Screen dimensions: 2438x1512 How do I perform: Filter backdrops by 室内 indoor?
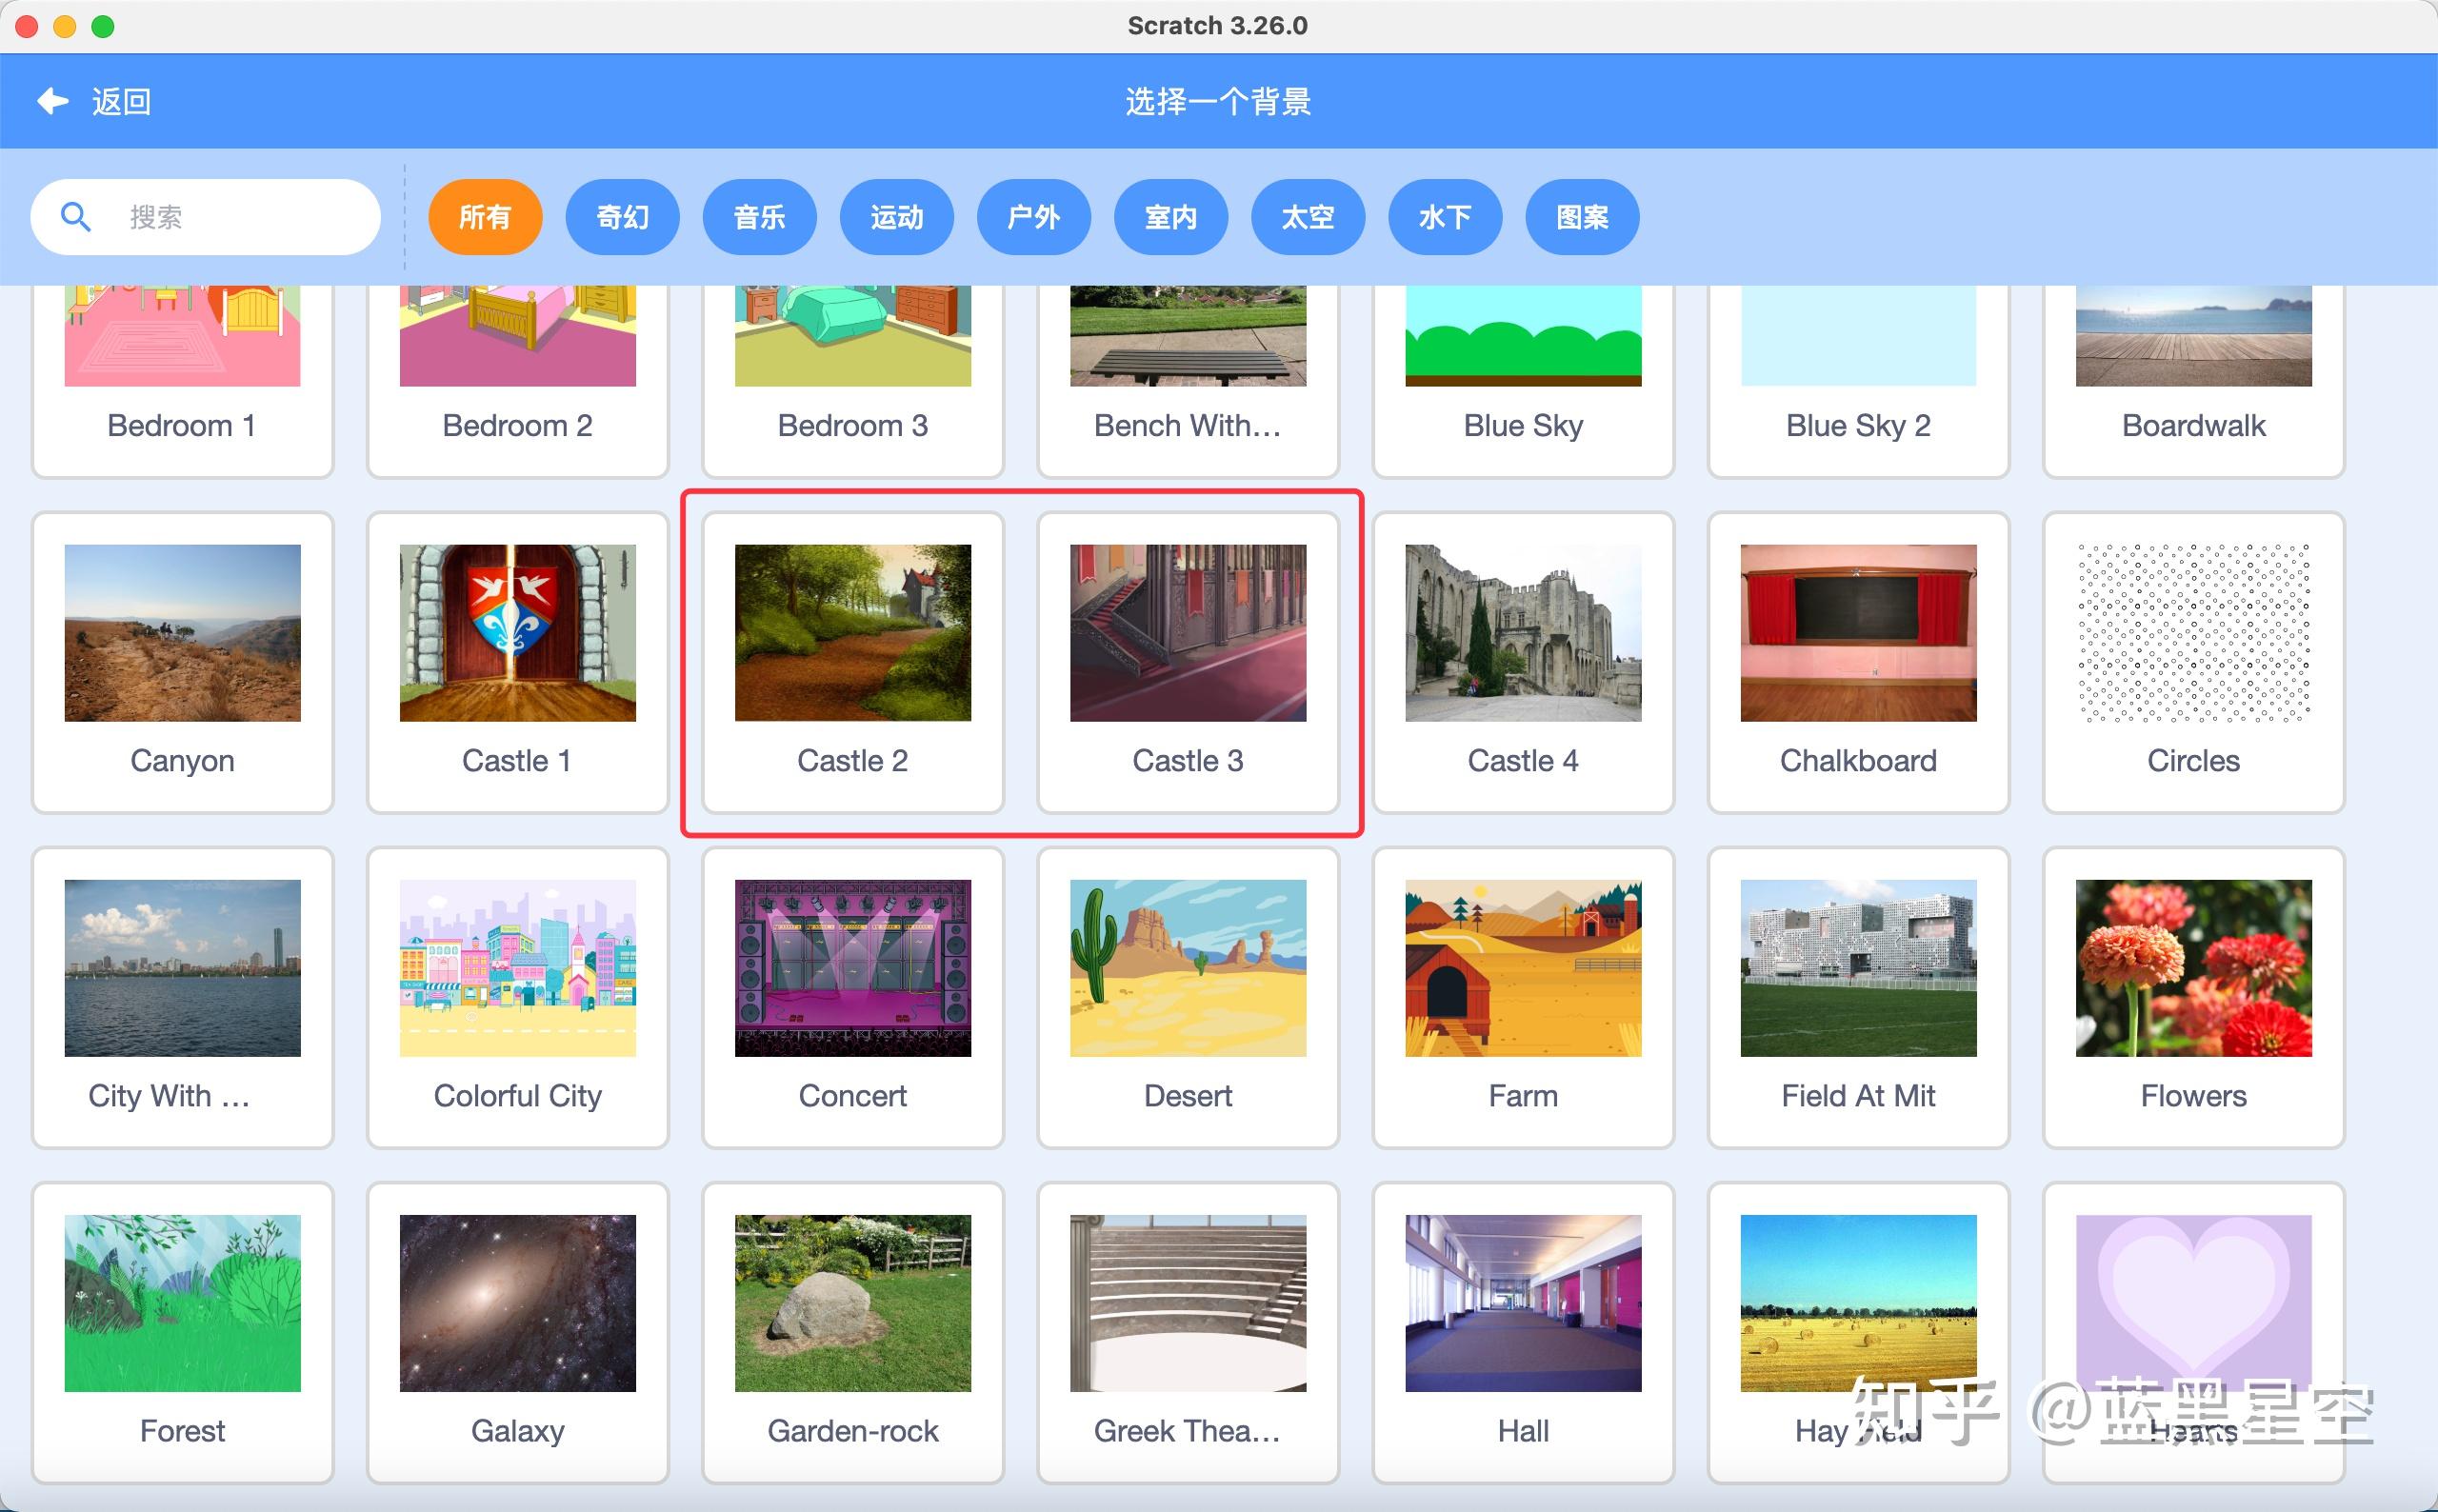click(1171, 216)
